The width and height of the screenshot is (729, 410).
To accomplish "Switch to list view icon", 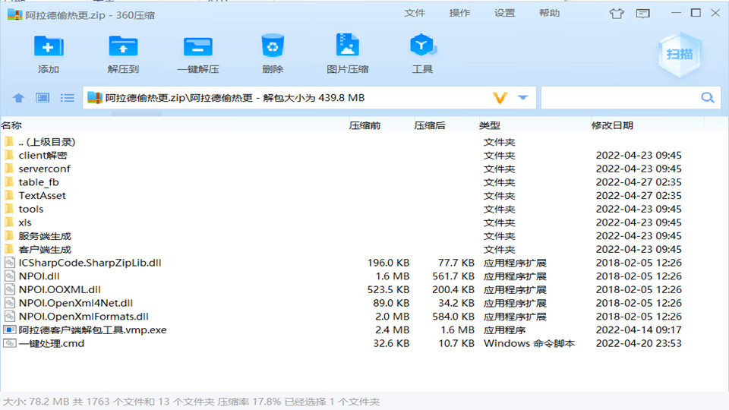I will tap(67, 98).
